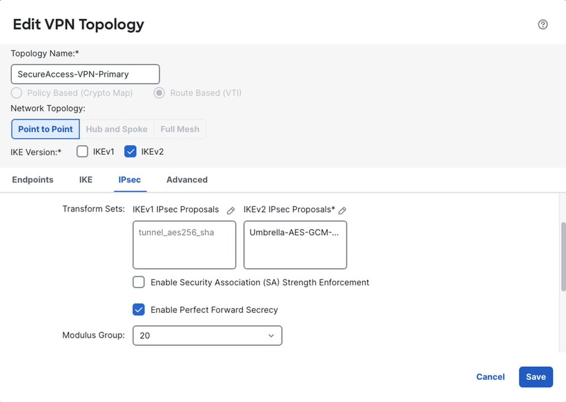
Task: Choose Full Mesh topology
Action: [180, 129]
